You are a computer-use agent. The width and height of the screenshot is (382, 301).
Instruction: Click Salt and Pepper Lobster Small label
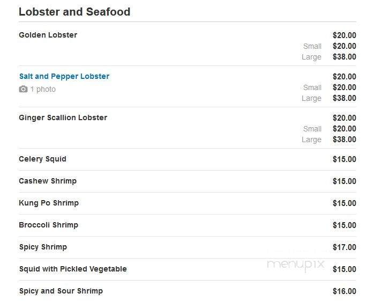312,87
